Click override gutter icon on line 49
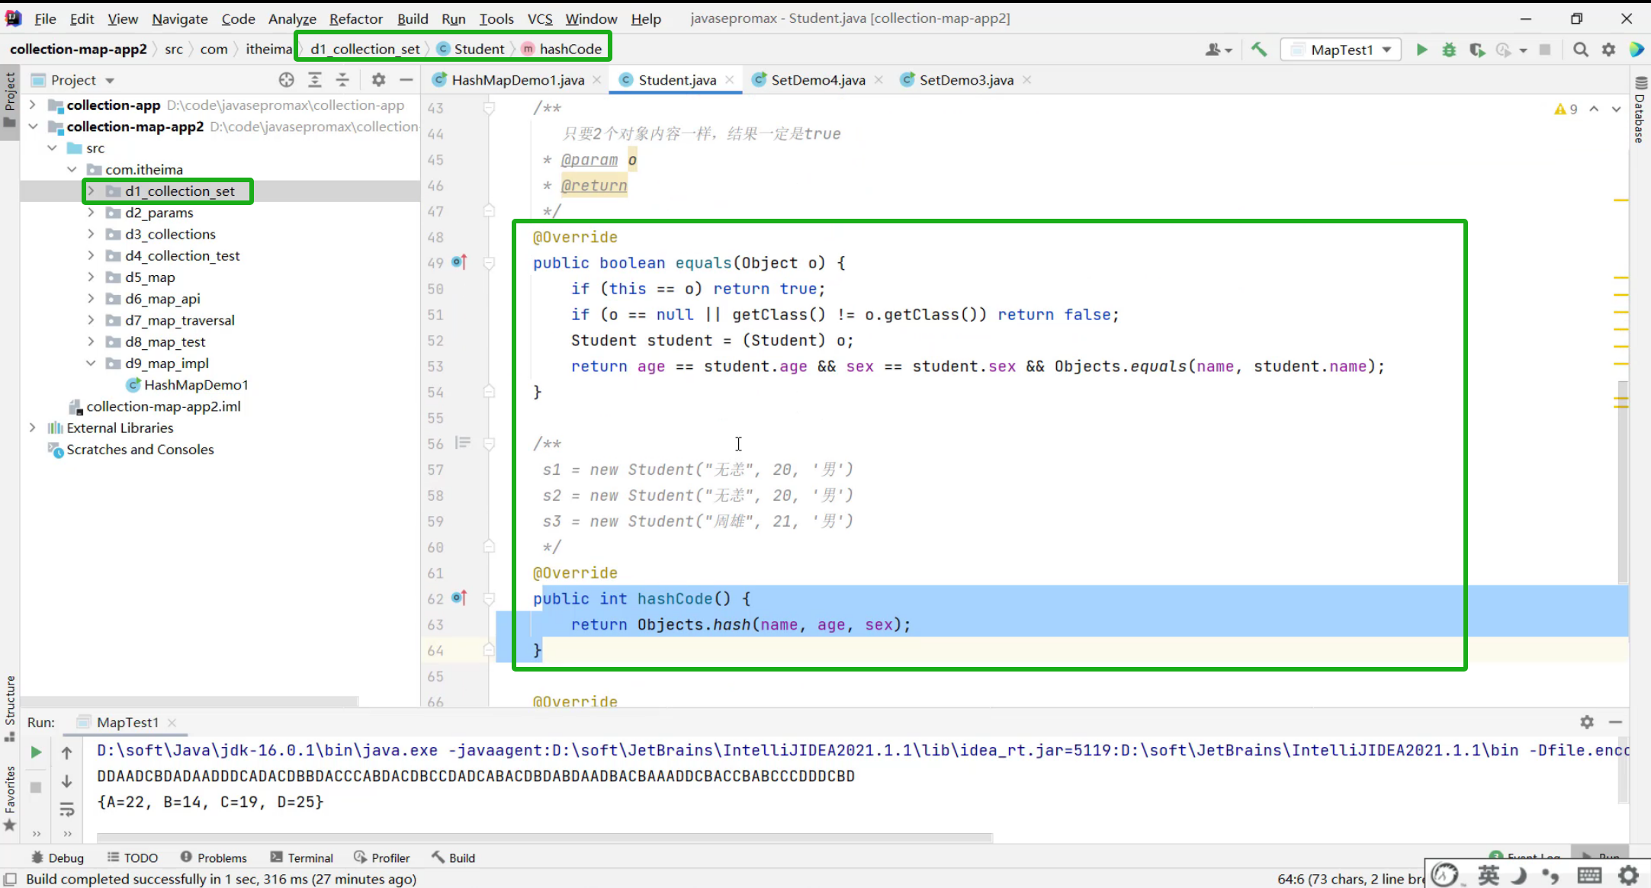The width and height of the screenshot is (1651, 888). [458, 262]
